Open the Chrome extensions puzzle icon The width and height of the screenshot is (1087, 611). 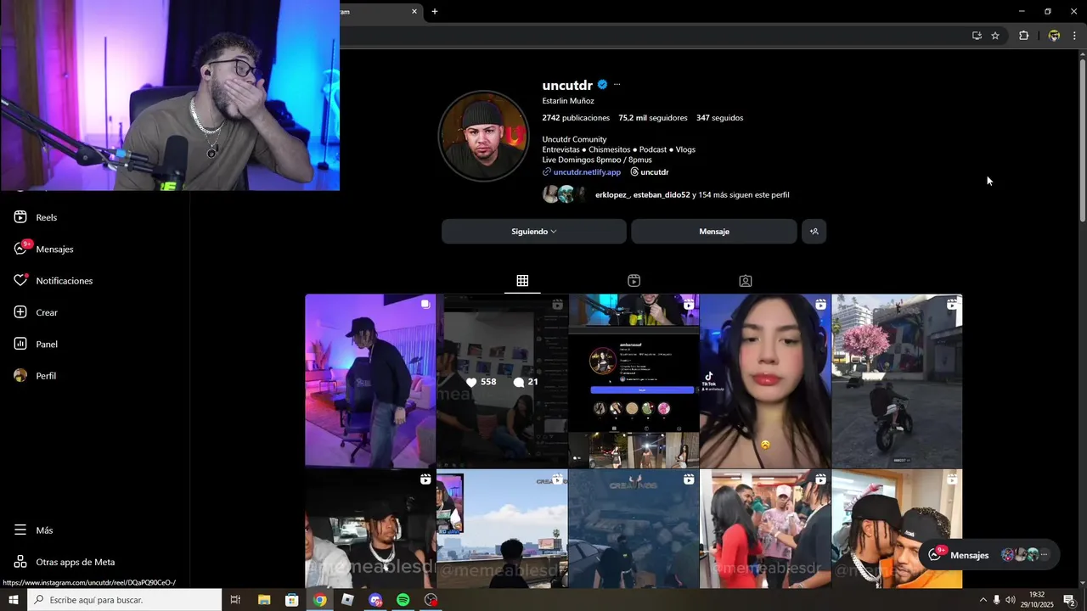[x=1023, y=36]
